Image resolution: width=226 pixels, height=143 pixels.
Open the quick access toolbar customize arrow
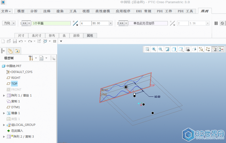coord(61,41)
